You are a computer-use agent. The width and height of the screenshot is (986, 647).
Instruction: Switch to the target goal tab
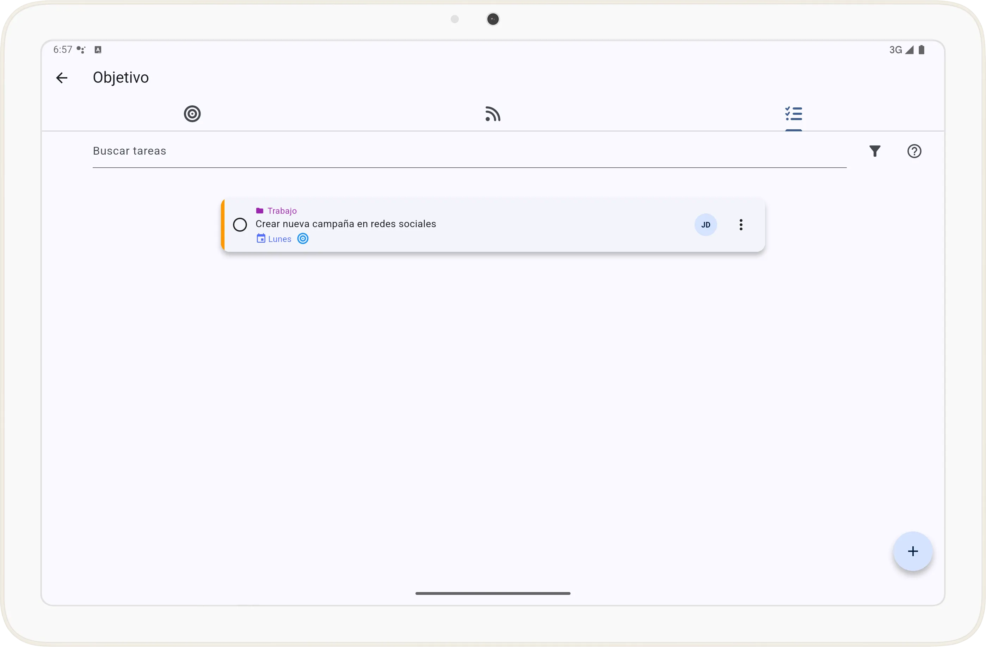pyautogui.click(x=192, y=114)
